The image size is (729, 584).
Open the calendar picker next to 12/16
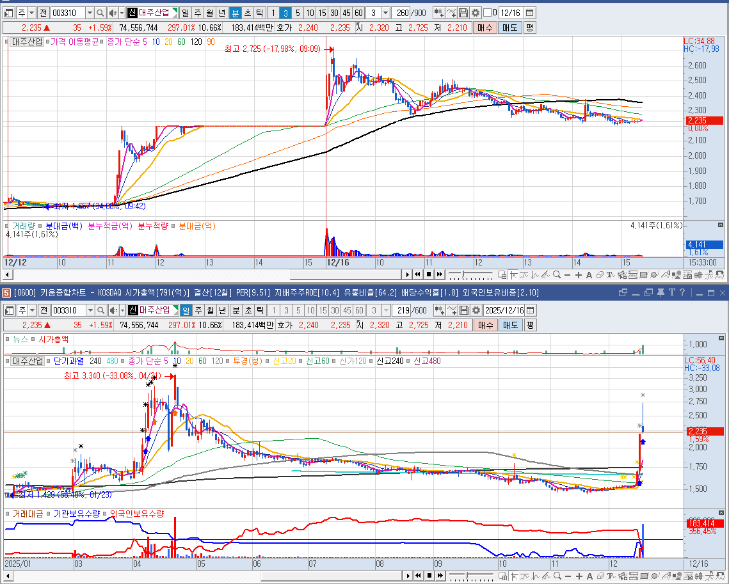click(x=529, y=13)
